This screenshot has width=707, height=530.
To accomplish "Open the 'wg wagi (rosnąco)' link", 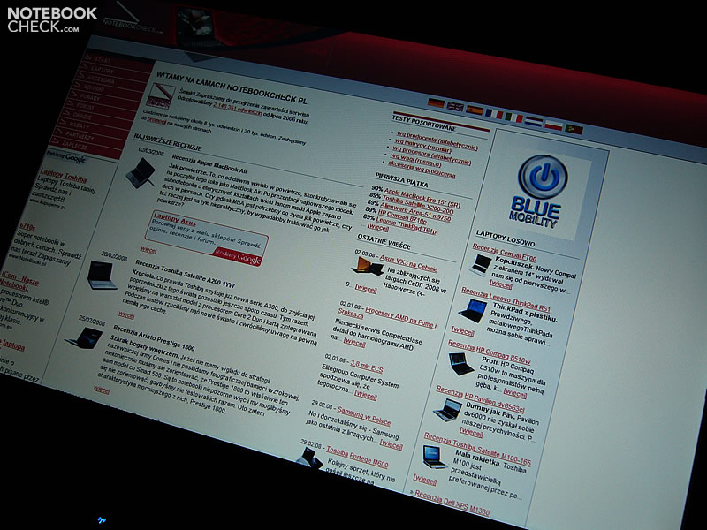I will click(415, 160).
